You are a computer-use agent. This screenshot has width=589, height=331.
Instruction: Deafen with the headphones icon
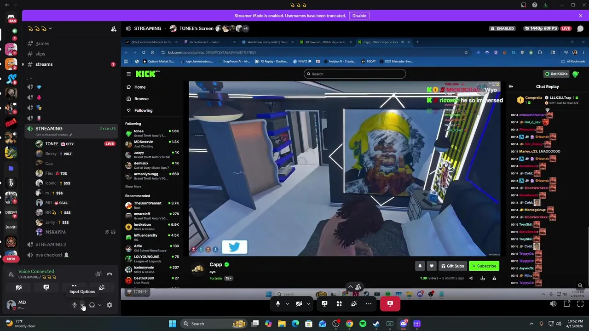[92, 305]
